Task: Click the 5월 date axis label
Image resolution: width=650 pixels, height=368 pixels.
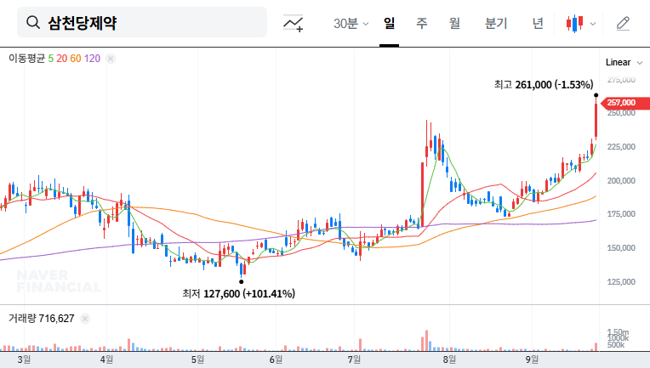Action: pos(197,360)
